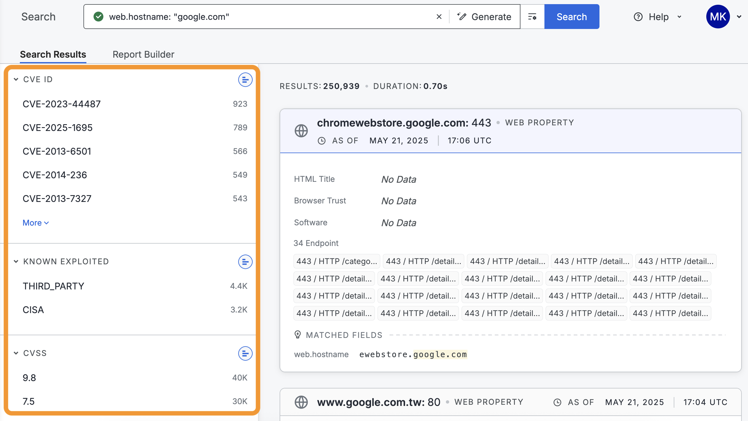Click the globe icon for www.google.com.tw
Screen dimensions: 748x421
click(x=301, y=402)
